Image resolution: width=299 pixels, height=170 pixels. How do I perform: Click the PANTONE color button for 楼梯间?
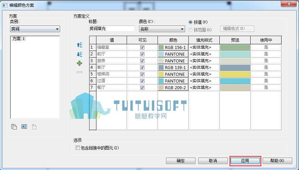[173, 74]
